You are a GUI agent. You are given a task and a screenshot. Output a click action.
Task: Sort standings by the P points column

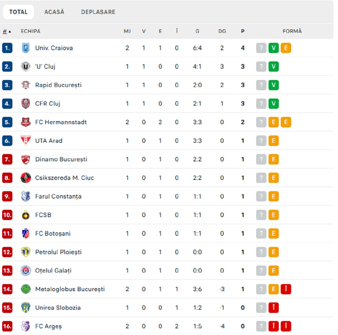(x=242, y=31)
